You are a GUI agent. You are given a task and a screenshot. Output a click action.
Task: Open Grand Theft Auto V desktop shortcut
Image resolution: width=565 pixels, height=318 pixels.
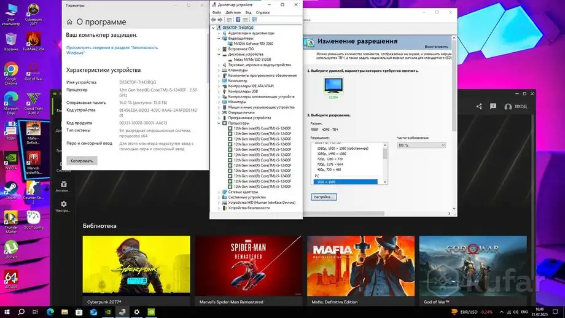pos(33,104)
